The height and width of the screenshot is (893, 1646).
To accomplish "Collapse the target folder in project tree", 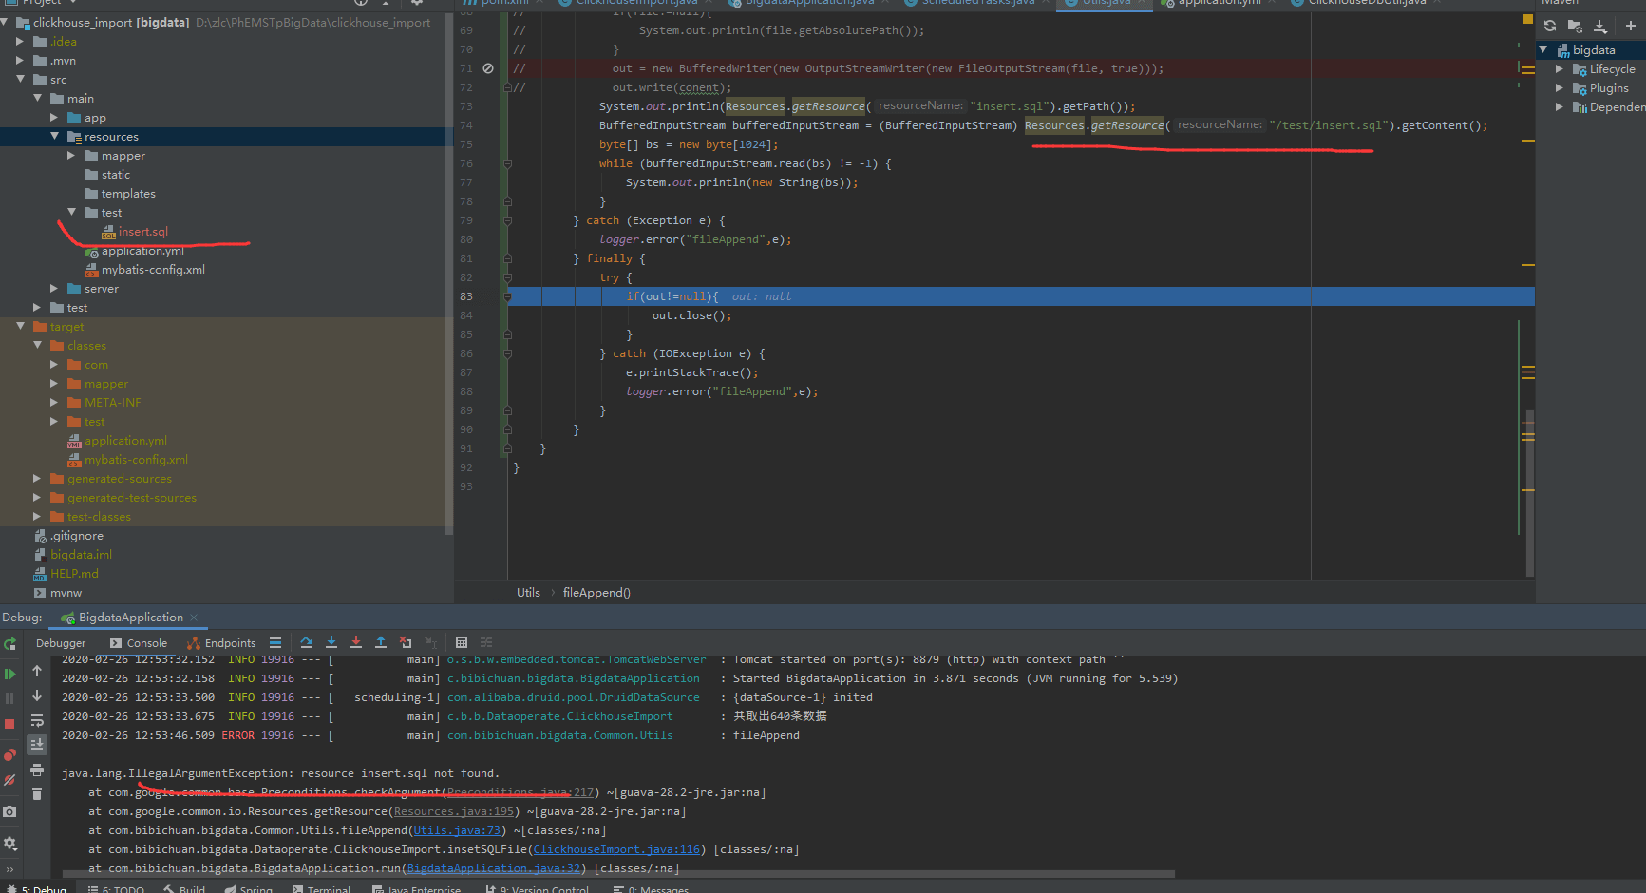I will [21, 327].
